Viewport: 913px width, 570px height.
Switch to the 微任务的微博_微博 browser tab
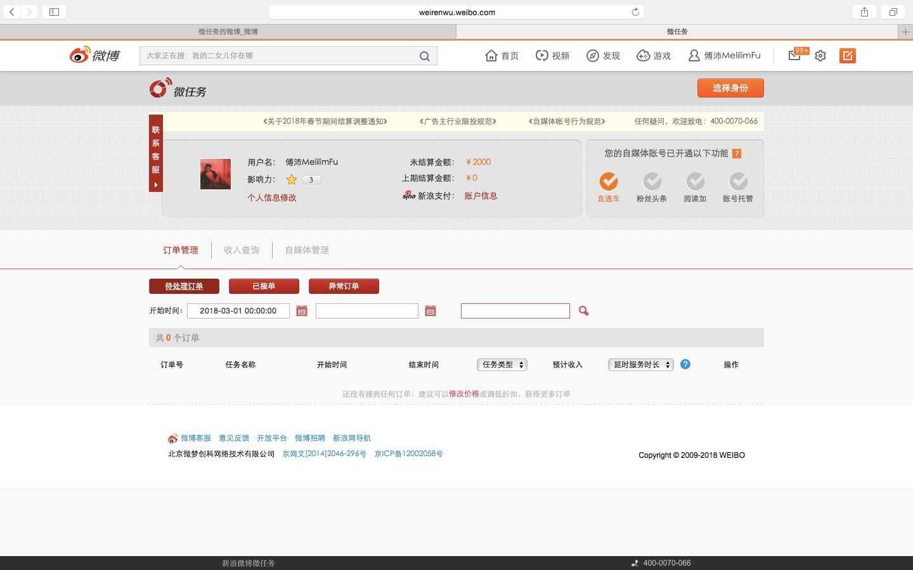coord(228,32)
